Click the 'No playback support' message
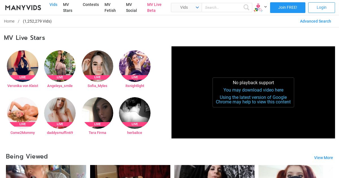 [x=253, y=83]
